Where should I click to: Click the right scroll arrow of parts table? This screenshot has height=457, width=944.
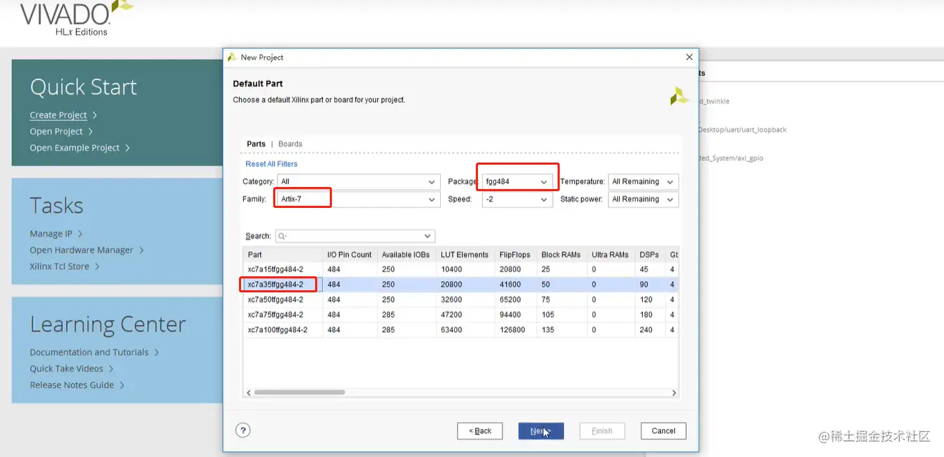click(674, 393)
